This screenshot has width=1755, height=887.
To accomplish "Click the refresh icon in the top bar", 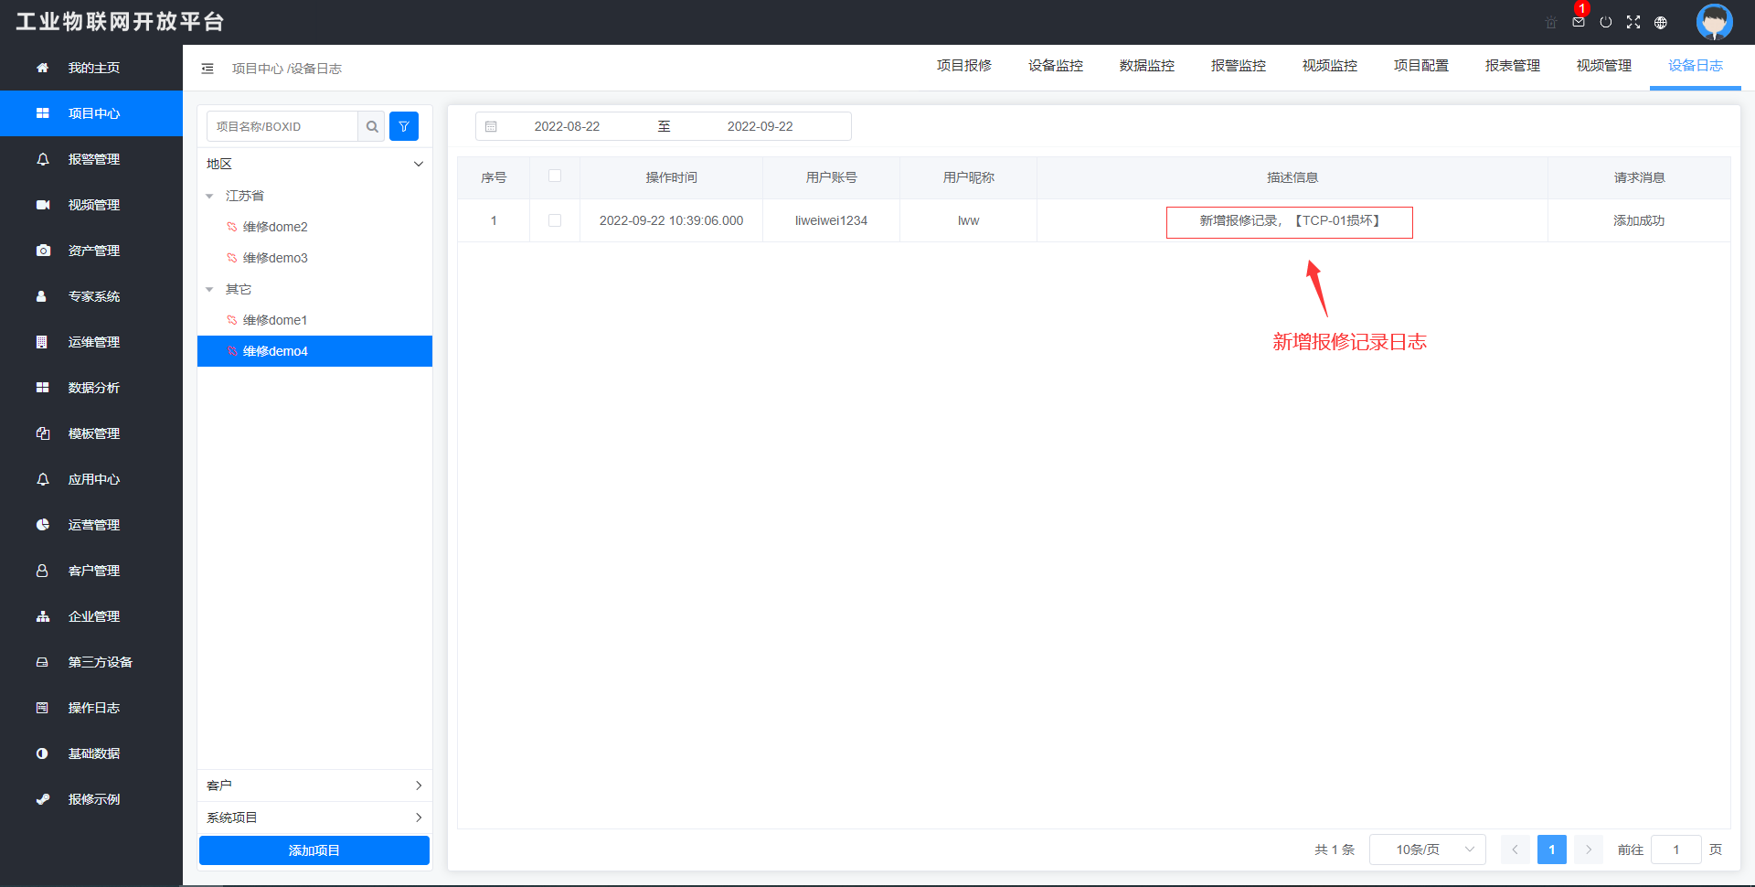I will click(x=1606, y=22).
